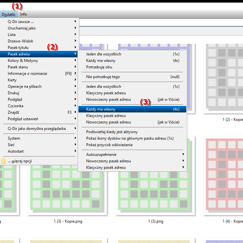This screenshot has width=243, height=243.
Task: Open the System submenu
Action: pyautogui.click(x=40, y=138)
